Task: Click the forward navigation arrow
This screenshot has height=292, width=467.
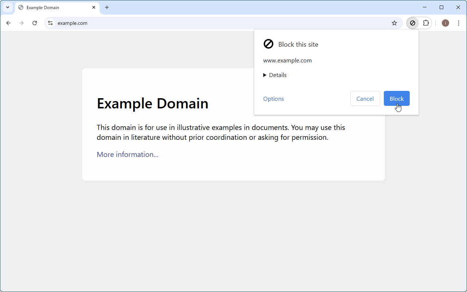Action: pyautogui.click(x=22, y=23)
